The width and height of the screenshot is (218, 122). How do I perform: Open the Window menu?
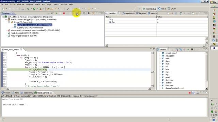(64, 4)
